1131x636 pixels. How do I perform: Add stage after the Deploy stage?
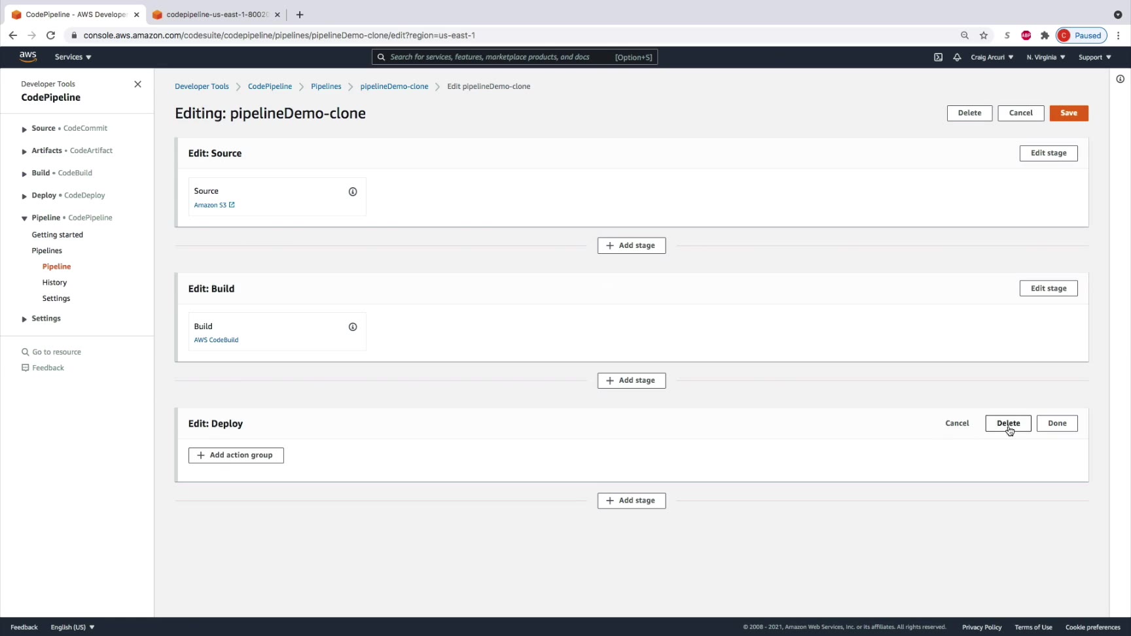point(632,501)
